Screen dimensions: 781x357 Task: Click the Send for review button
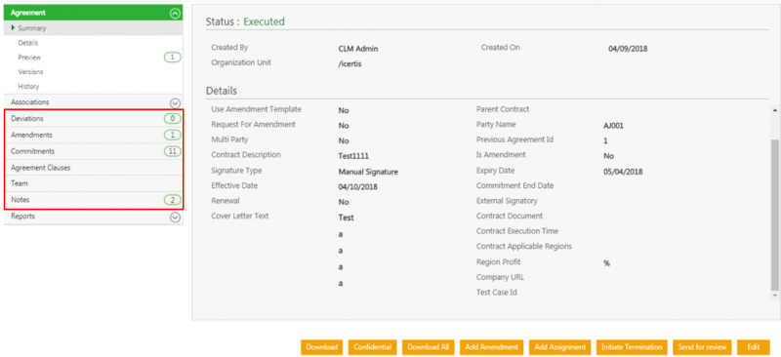pyautogui.click(x=702, y=347)
